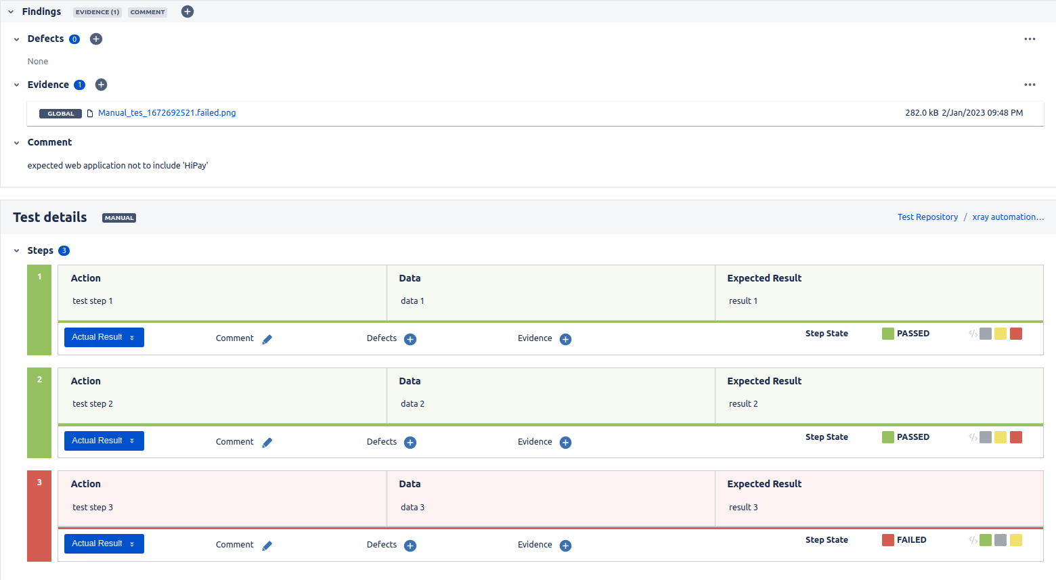Image resolution: width=1056 pixels, height=580 pixels.
Task: Click PASSED status of step 2
Action: coord(906,437)
